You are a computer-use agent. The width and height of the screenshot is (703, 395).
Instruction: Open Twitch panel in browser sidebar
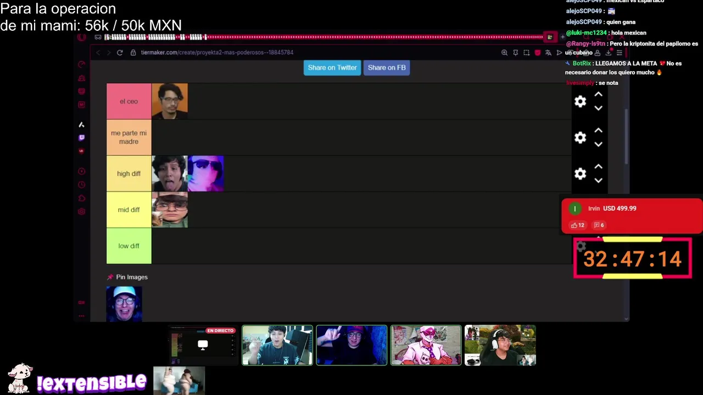(82, 138)
